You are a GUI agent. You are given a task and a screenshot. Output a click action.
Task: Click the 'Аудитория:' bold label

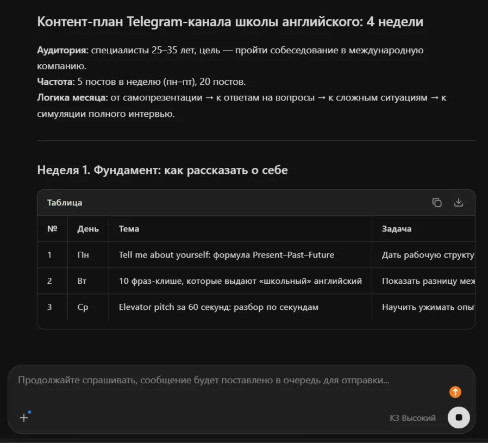pos(62,50)
